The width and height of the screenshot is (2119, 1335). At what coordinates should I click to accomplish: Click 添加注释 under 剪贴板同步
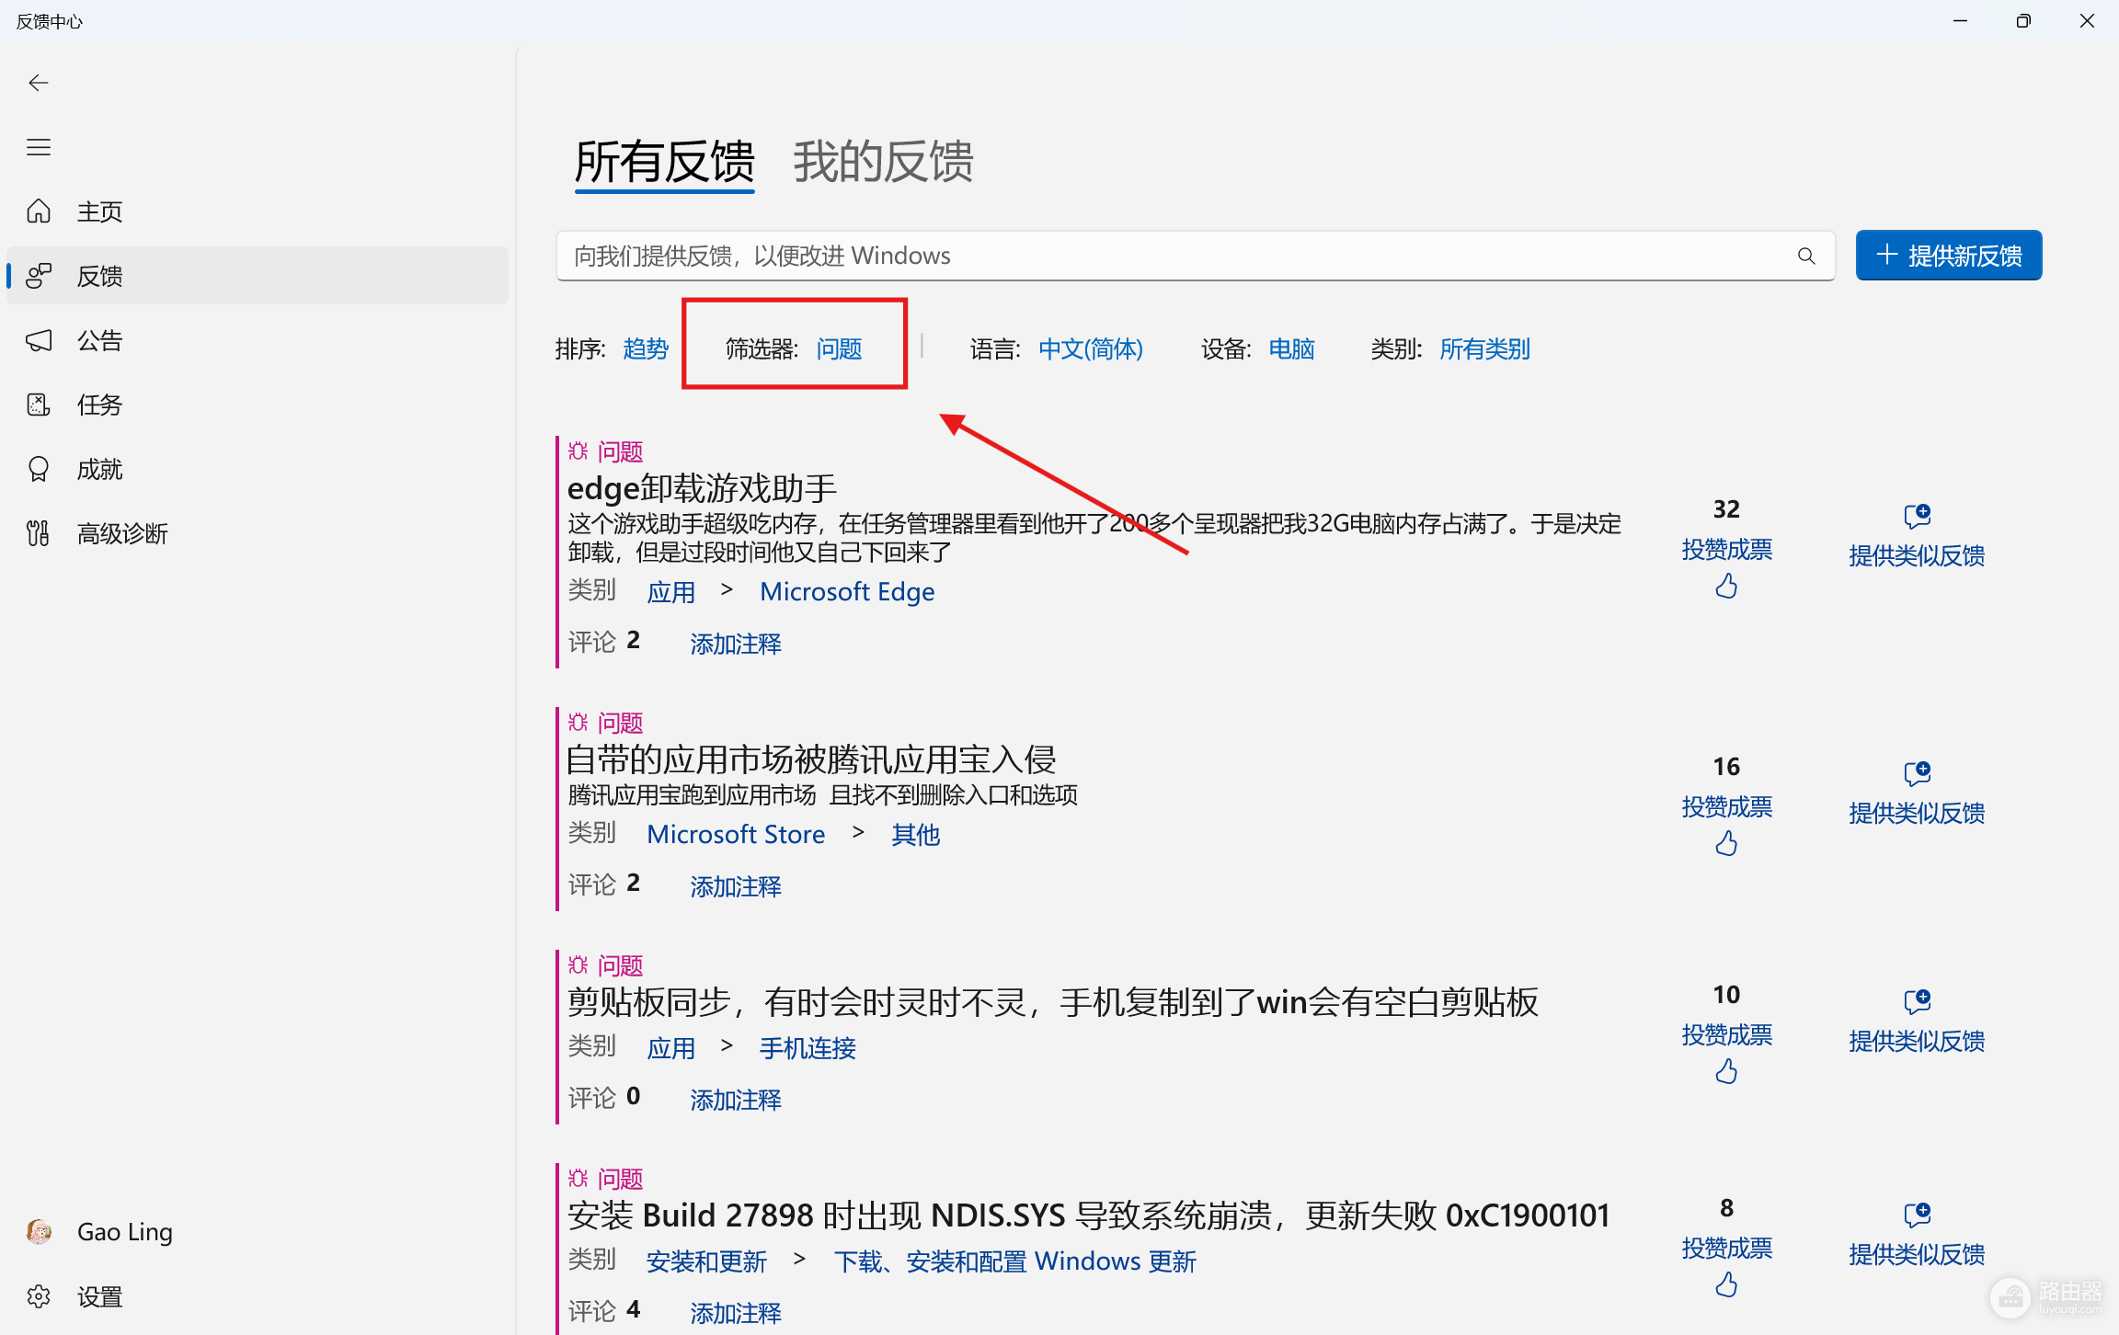coord(736,1100)
